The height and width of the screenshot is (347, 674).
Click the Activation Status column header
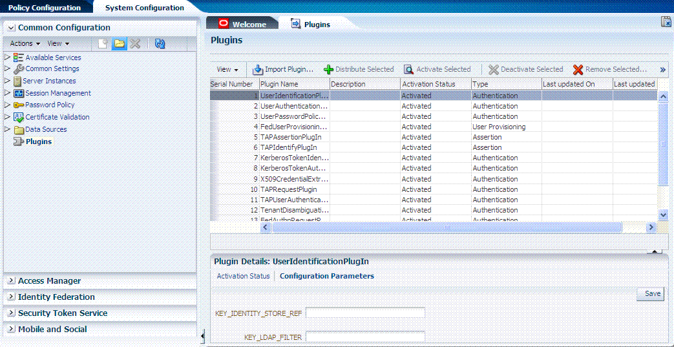click(436, 84)
